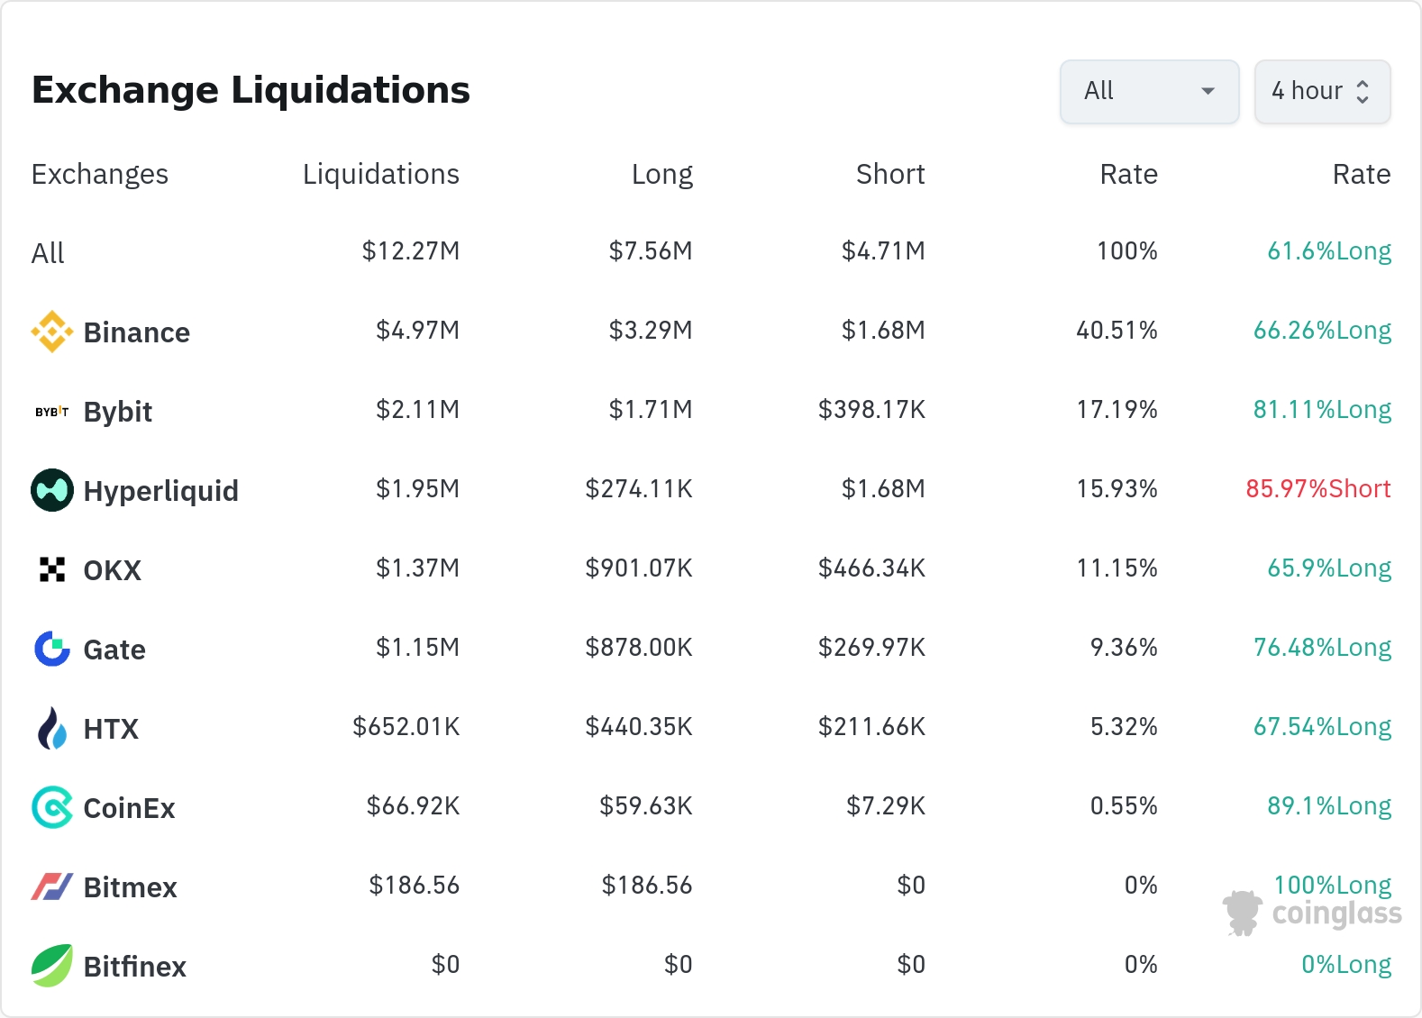Click the stepper arrows on 4 hour

point(1363,91)
